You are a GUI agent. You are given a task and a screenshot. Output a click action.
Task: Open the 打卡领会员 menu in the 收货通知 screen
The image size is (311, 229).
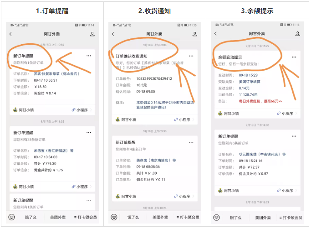(x=188, y=217)
